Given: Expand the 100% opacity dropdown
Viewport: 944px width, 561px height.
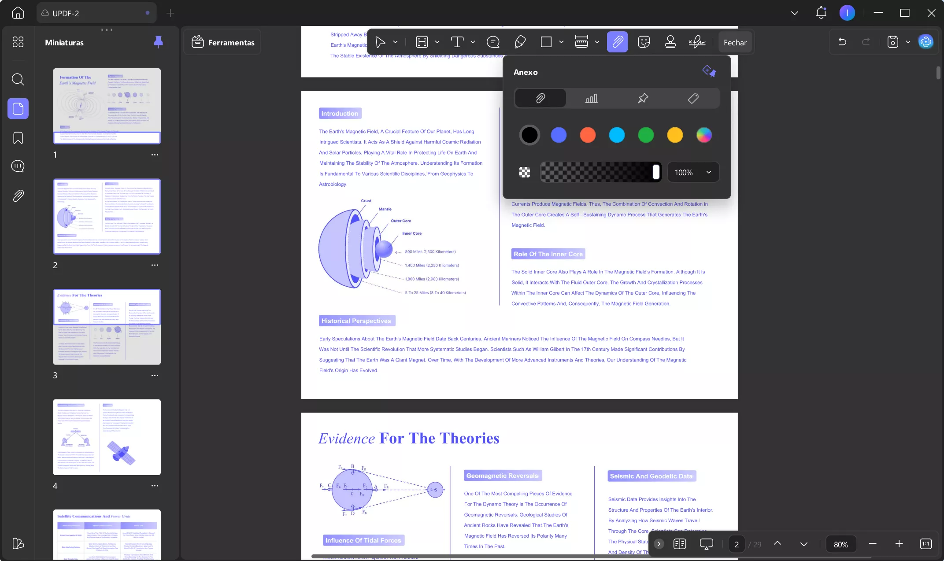Looking at the screenshot, I should [708, 172].
